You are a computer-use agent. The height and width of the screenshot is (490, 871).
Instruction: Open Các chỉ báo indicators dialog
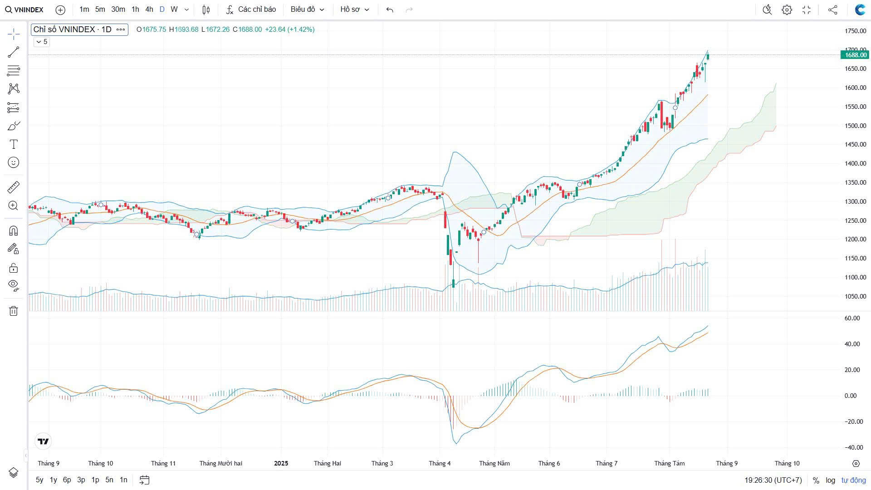(251, 10)
